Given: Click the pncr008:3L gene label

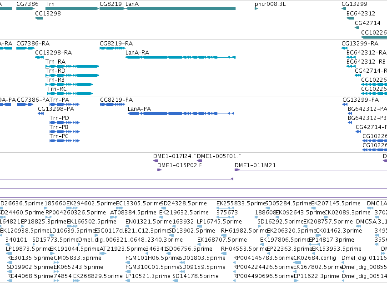Looking at the screenshot, I should [x=270, y=4].
